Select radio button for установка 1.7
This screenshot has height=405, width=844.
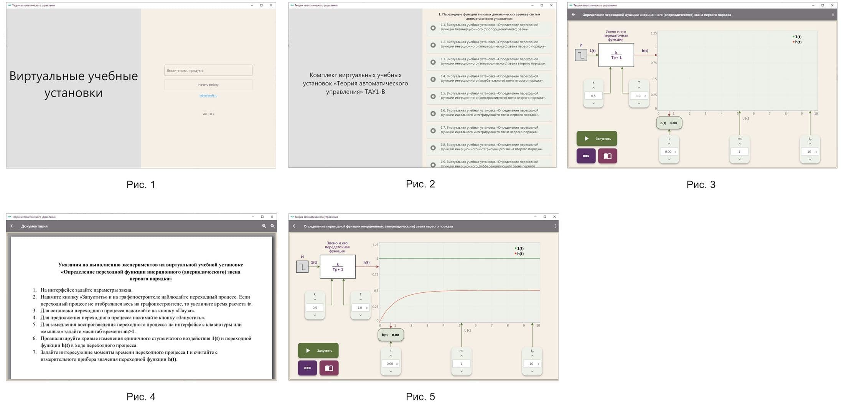pos(433,131)
